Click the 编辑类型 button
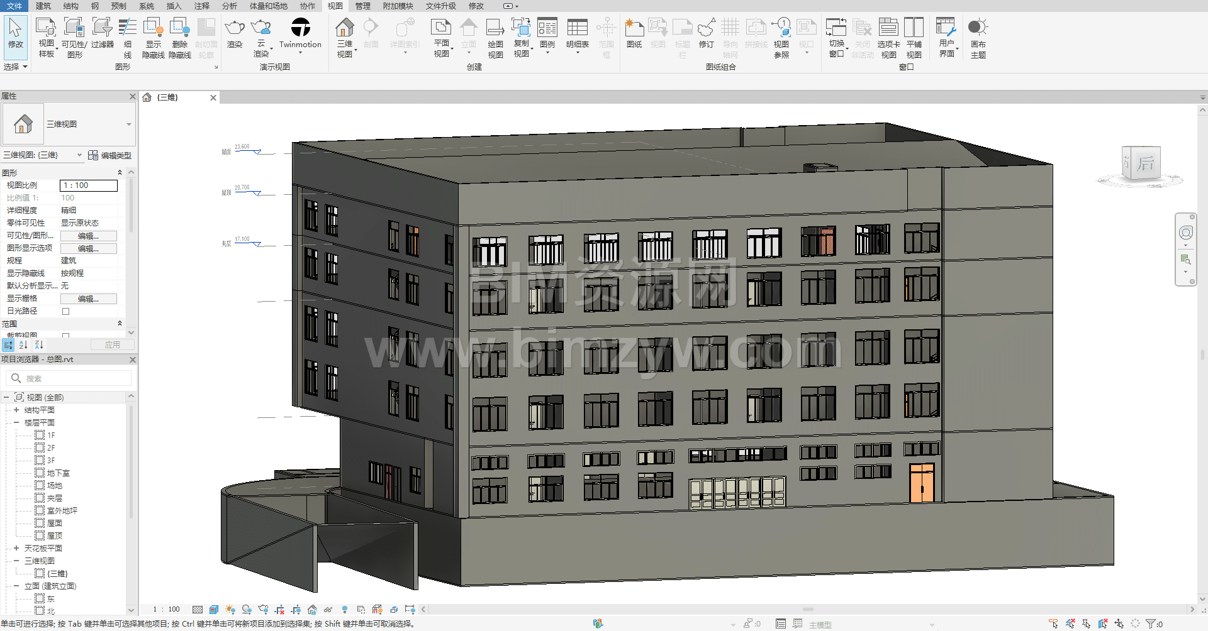This screenshot has height=631, width=1208. (x=111, y=155)
